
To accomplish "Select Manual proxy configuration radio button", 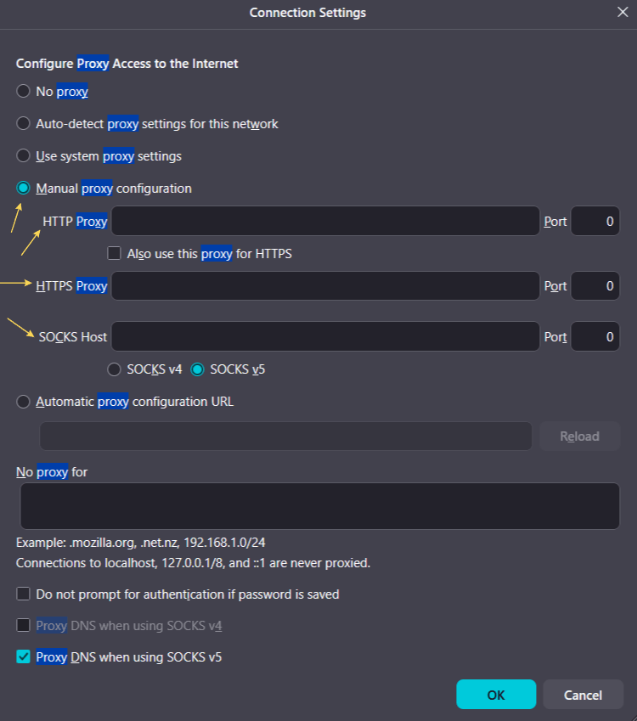I will click(x=24, y=189).
